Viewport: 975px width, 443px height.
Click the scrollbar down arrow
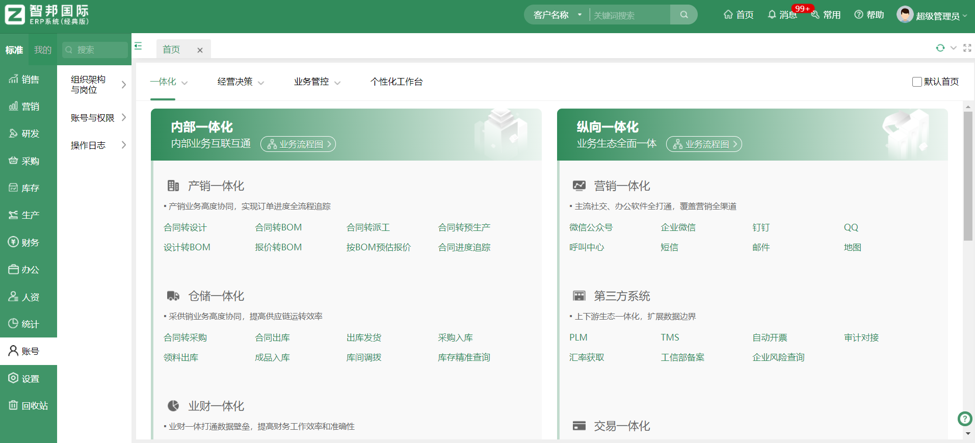(x=968, y=434)
